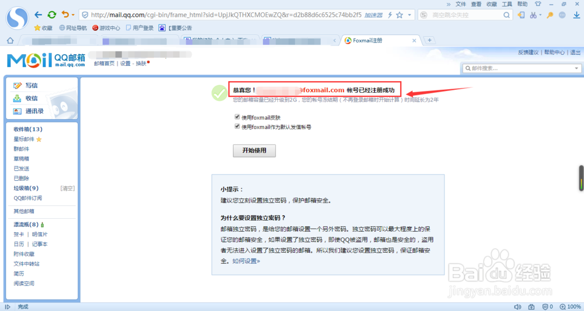Go back with the browser back arrow
Screen dimensions: 584x311
click(x=39, y=15)
